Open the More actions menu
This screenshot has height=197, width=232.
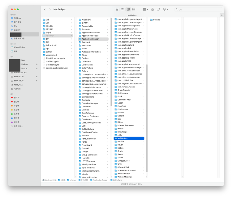(x=165, y=9)
